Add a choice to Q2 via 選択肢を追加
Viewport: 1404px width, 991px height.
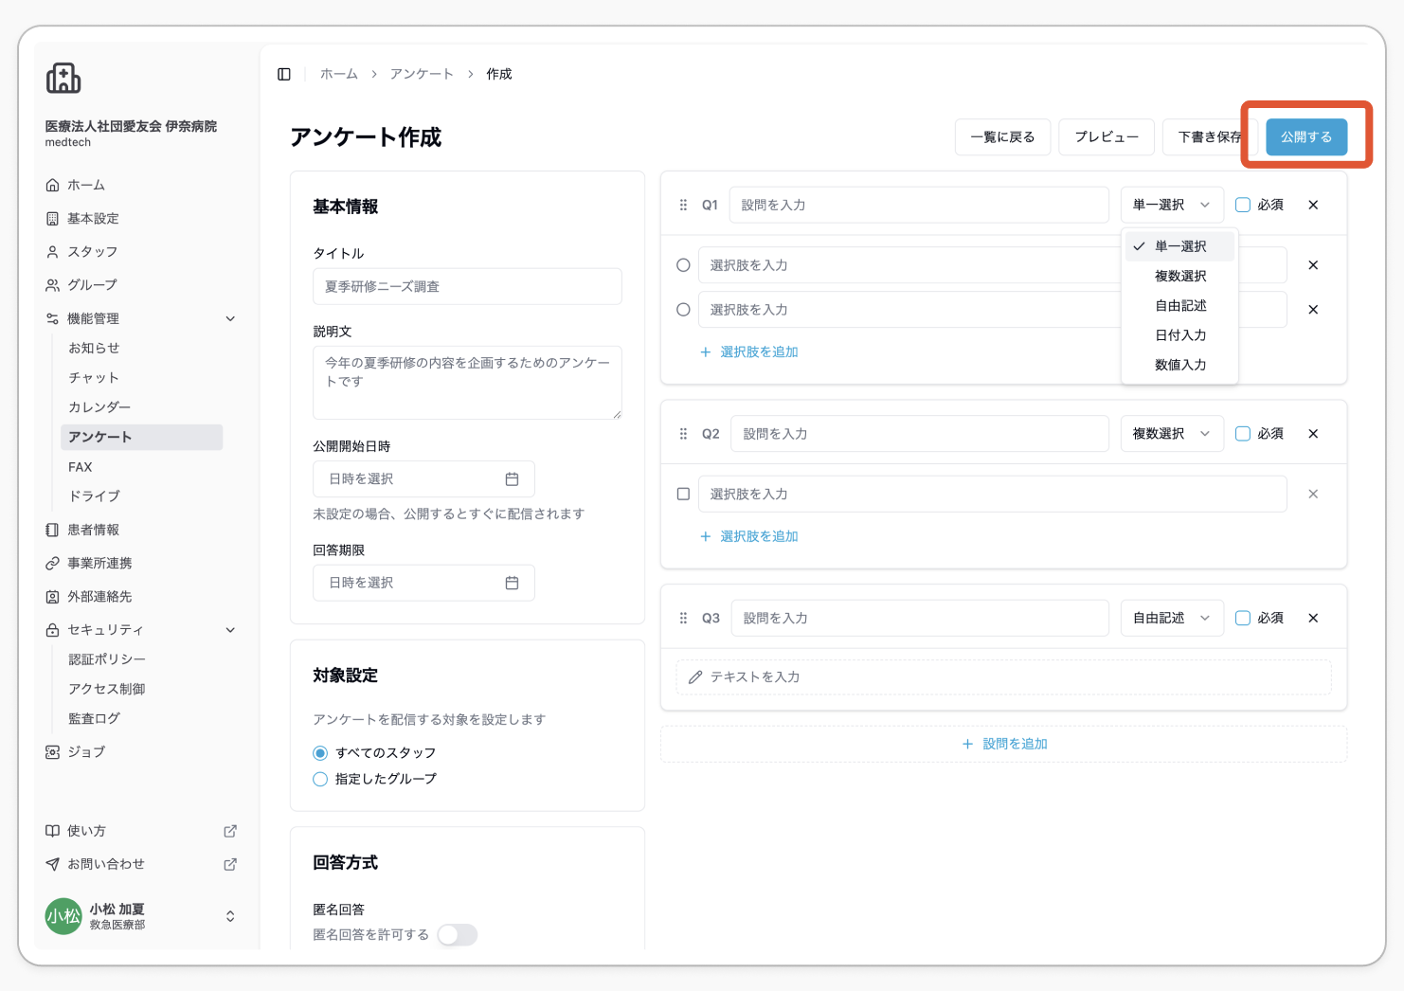coord(748,536)
